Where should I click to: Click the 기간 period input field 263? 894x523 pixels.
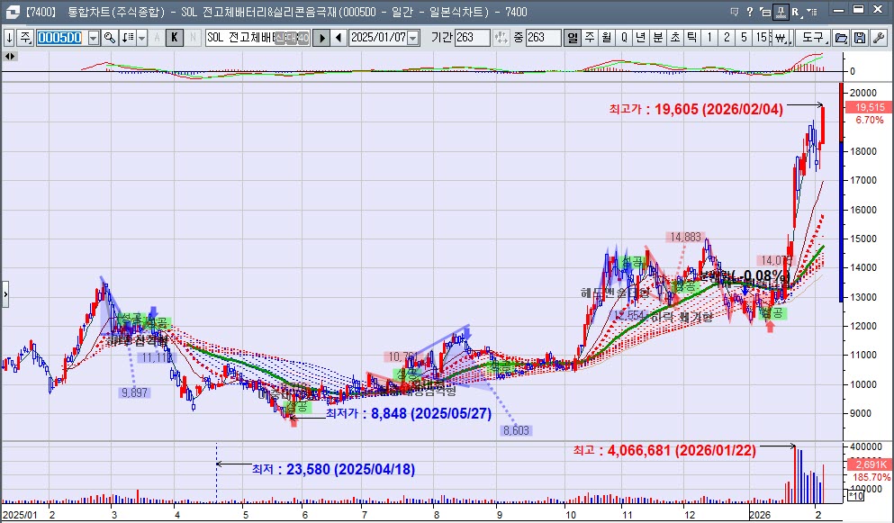point(473,38)
